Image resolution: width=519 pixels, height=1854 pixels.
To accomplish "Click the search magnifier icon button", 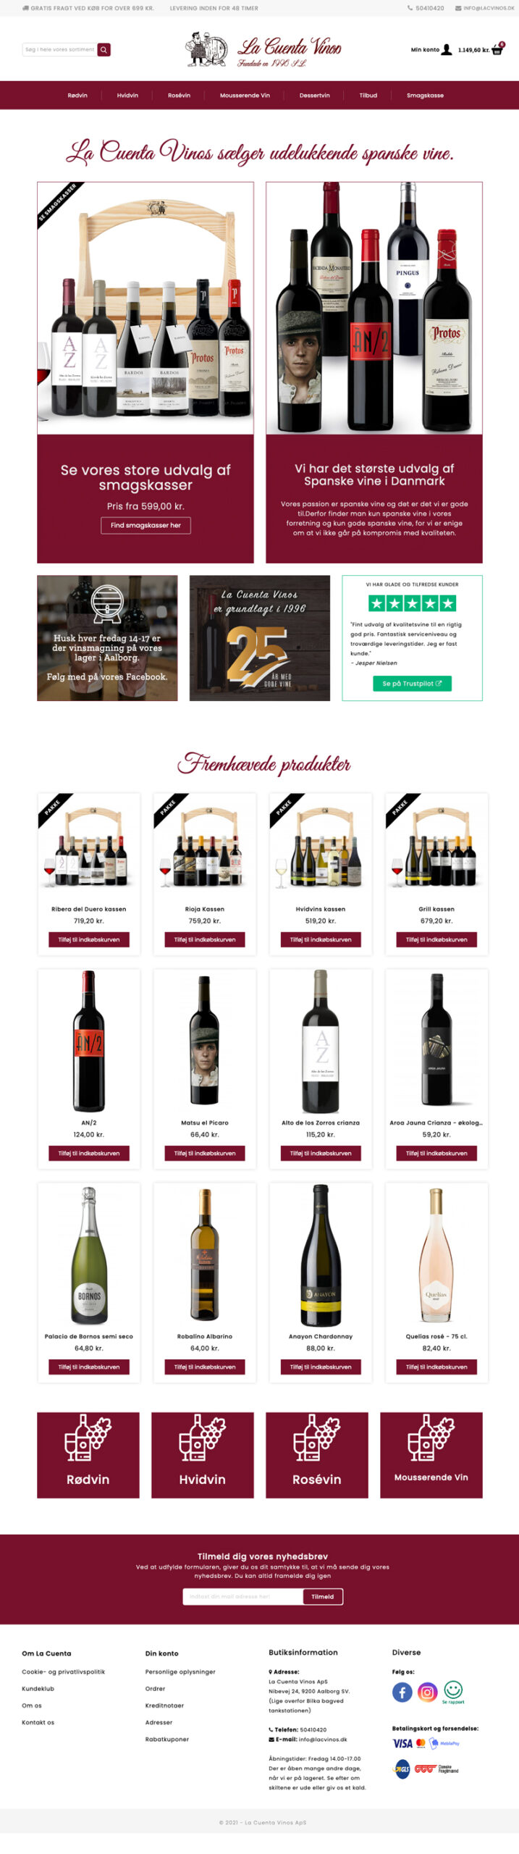I will 104,50.
